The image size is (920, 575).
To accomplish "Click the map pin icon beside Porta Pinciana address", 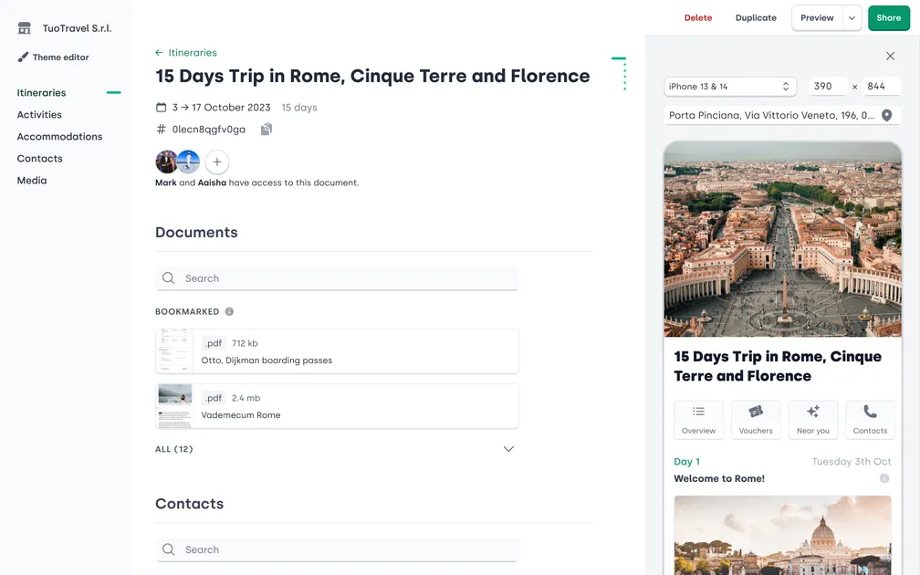I will click(886, 115).
